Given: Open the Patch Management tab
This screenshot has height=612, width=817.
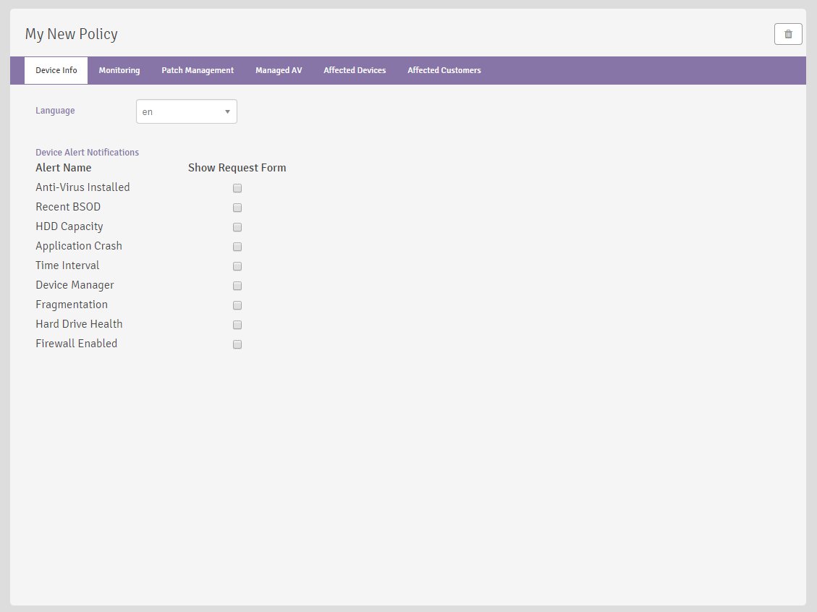Looking at the screenshot, I should (x=198, y=70).
